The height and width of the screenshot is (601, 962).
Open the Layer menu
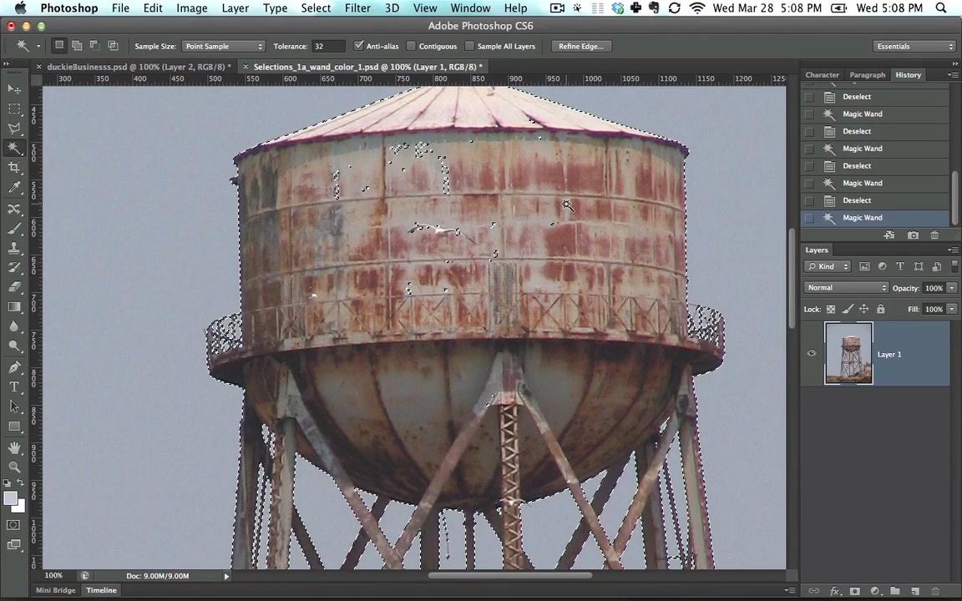(x=235, y=8)
